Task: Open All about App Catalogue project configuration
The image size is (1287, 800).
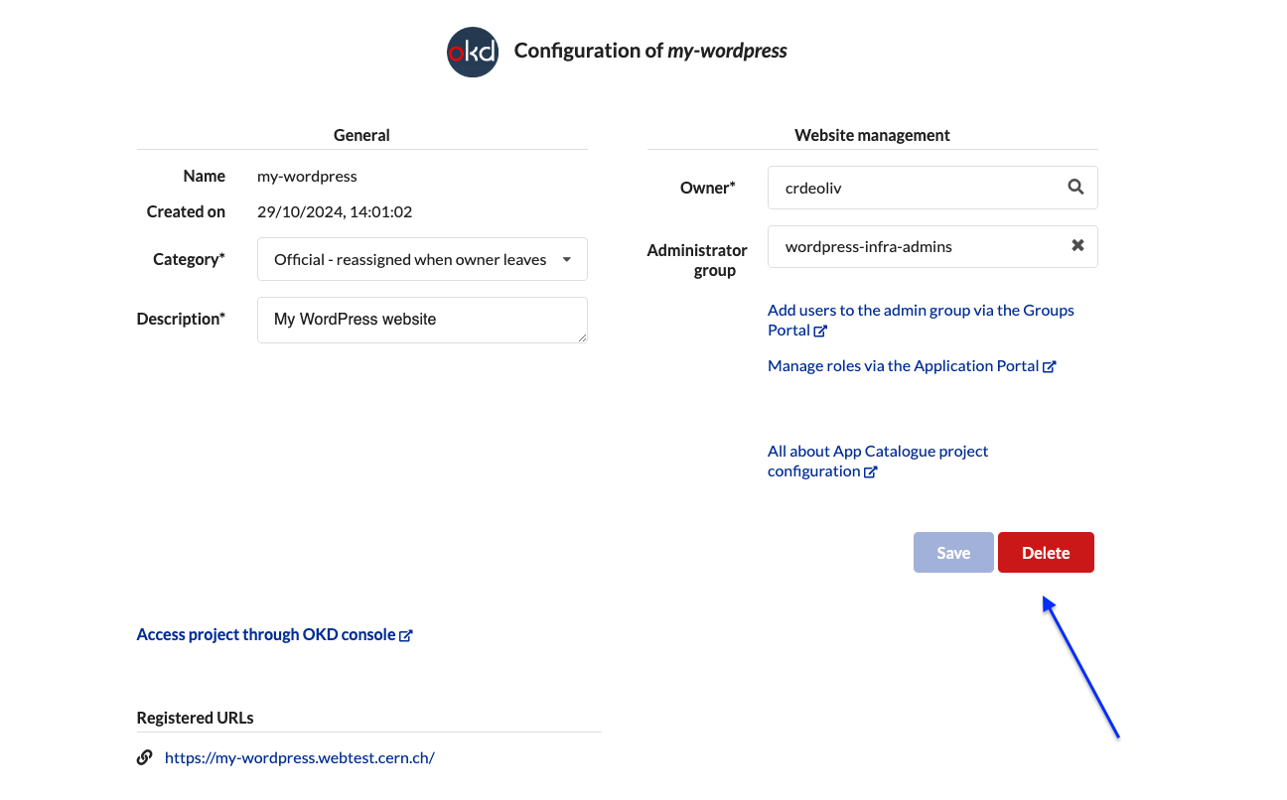Action: pyautogui.click(x=878, y=461)
